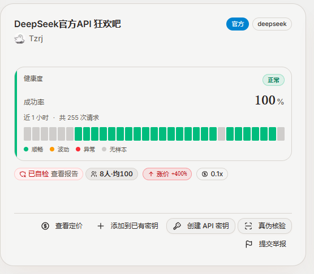Image resolution: width=314 pixels, height=274 pixels.
Task: Click the first green bar in health timeline
Action: click(x=78, y=134)
